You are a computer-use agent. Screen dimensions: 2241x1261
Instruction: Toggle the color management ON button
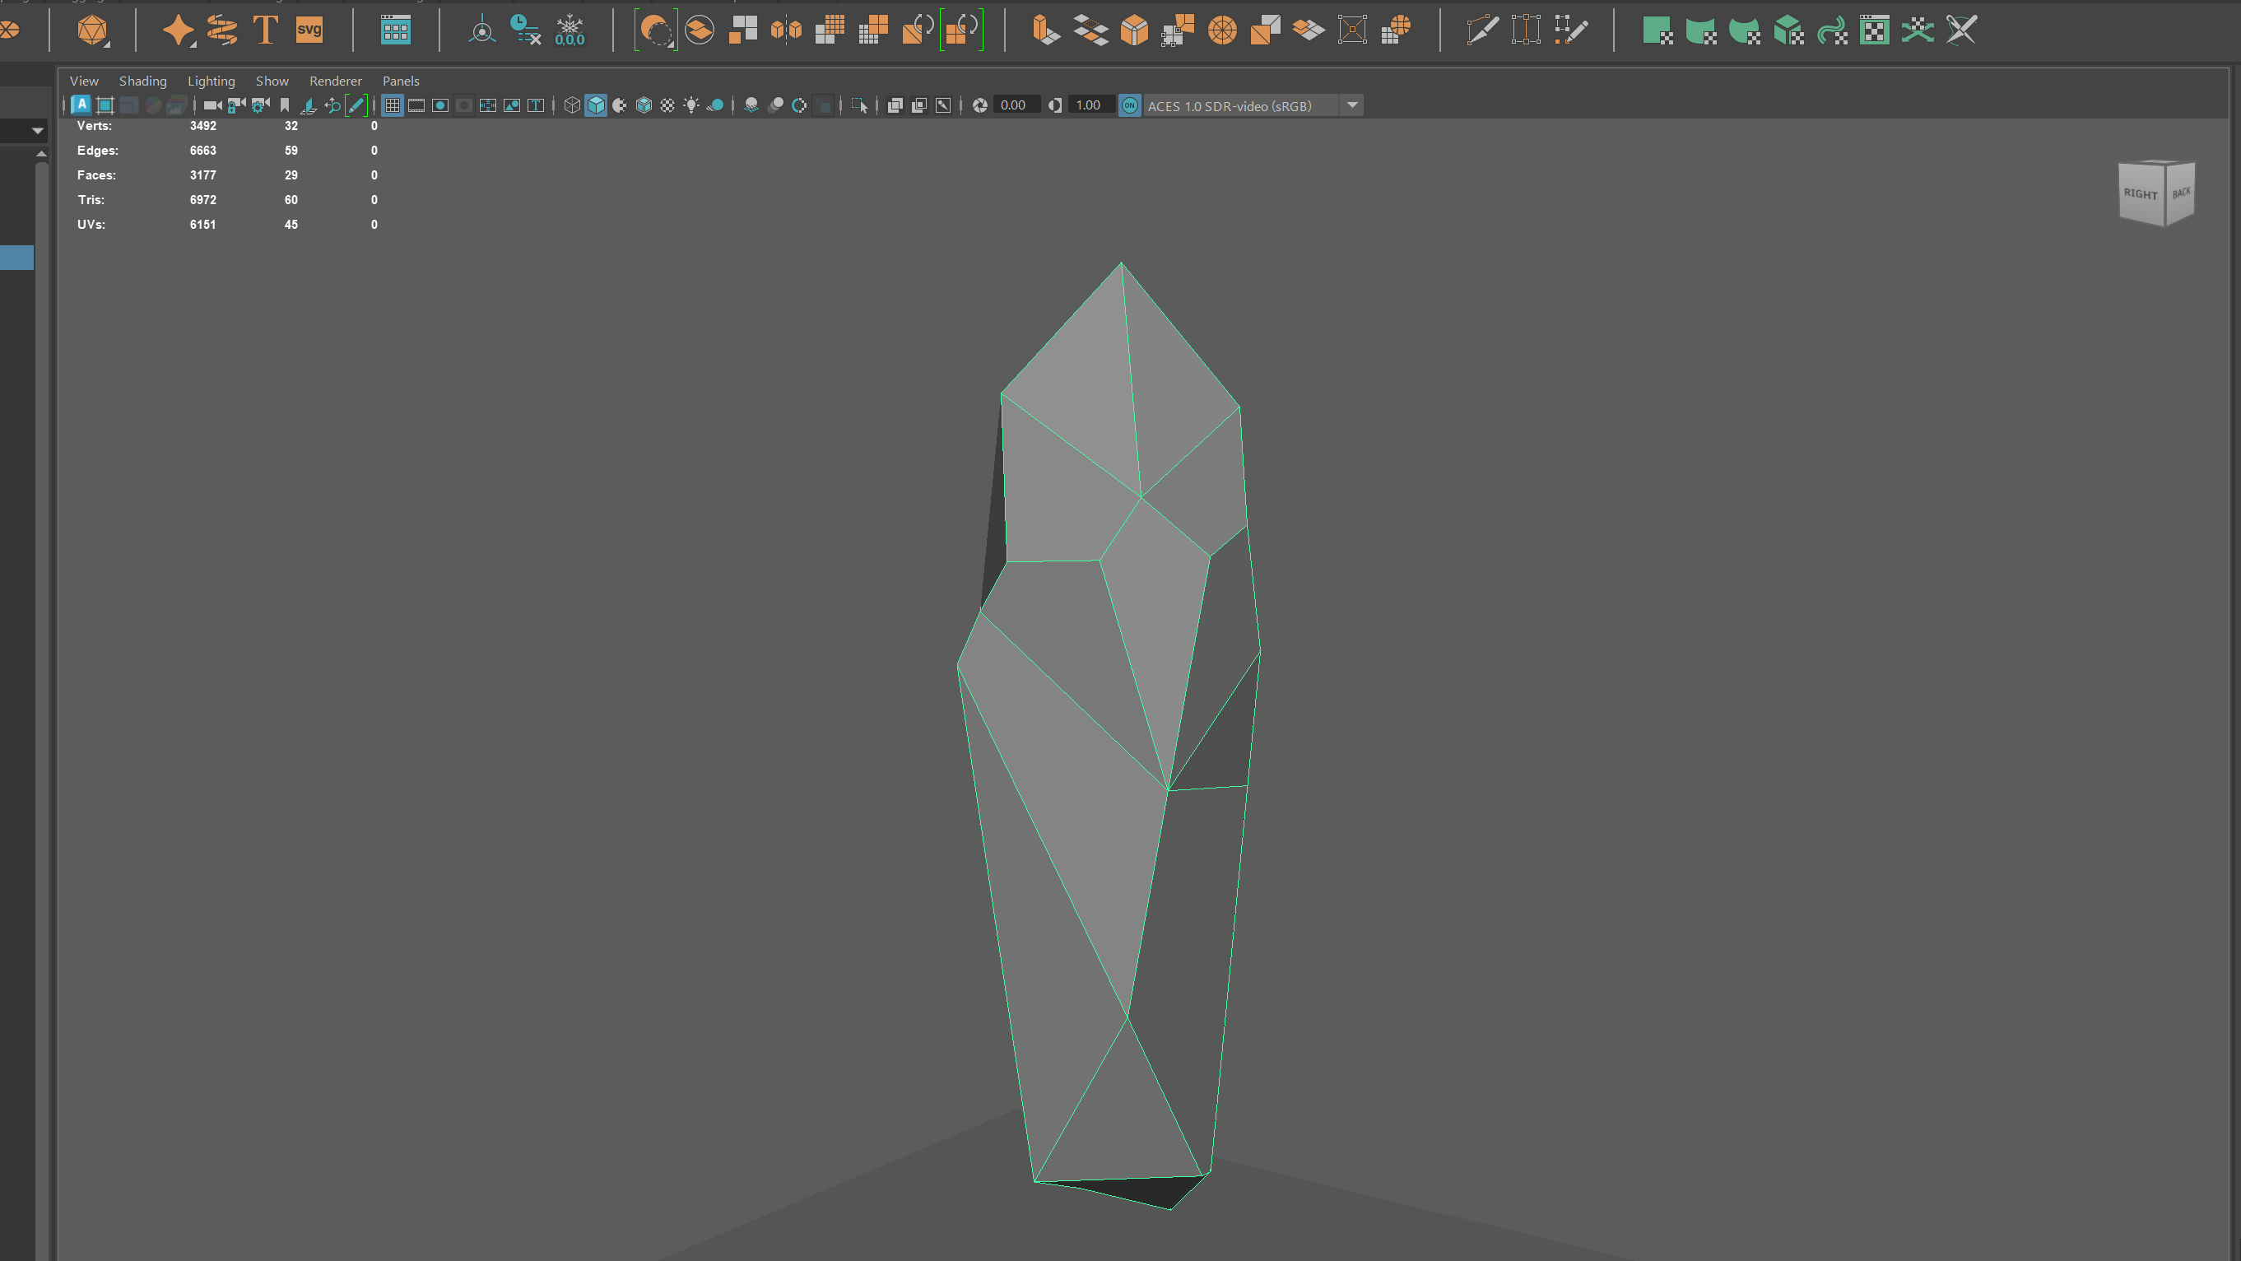pyautogui.click(x=1129, y=105)
